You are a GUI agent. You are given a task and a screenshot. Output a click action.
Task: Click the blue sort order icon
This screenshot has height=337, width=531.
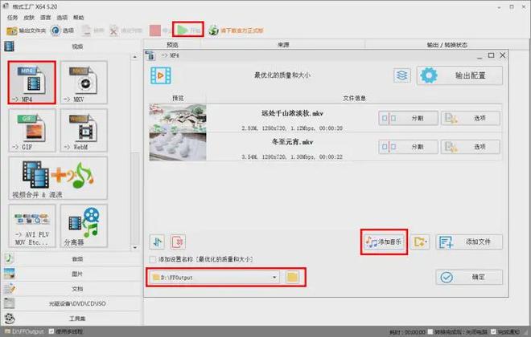[157, 242]
